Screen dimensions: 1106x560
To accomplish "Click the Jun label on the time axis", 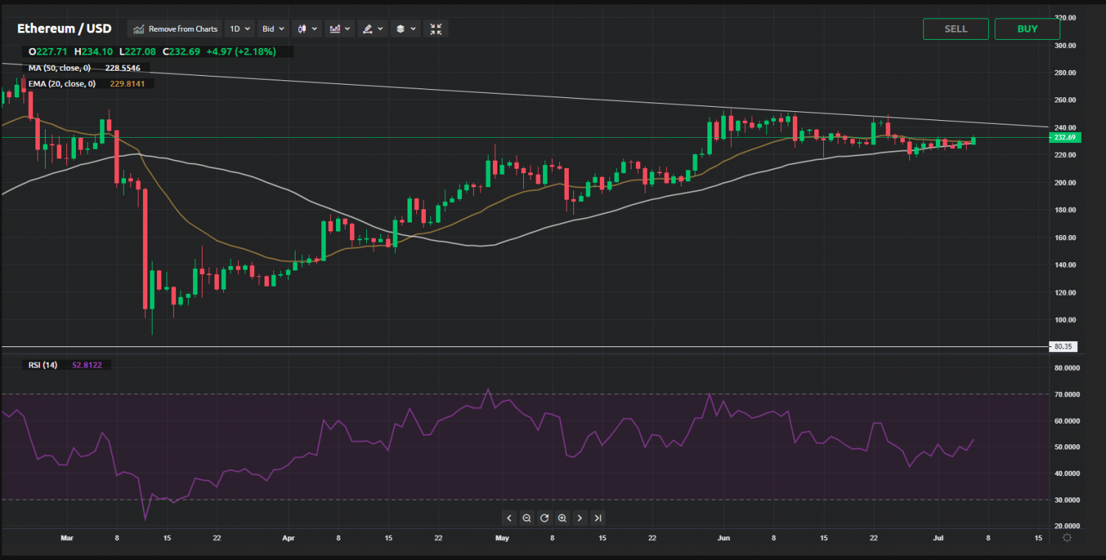I will (x=724, y=538).
